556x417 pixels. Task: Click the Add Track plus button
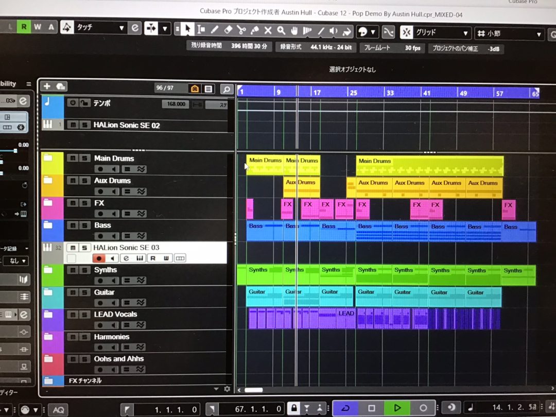[x=47, y=86]
